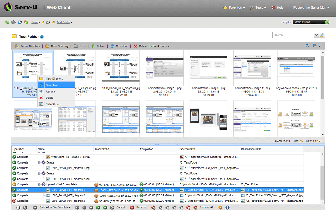The image size is (336, 213).
Task: Choose Rename in the context menu
Action: pyautogui.click(x=56, y=91)
